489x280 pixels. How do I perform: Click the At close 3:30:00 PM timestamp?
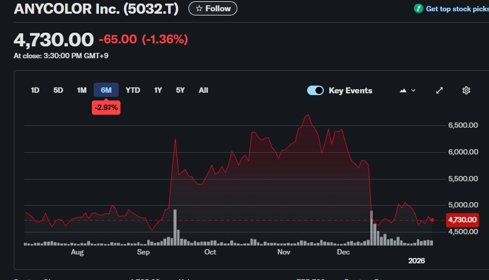[x=61, y=56]
